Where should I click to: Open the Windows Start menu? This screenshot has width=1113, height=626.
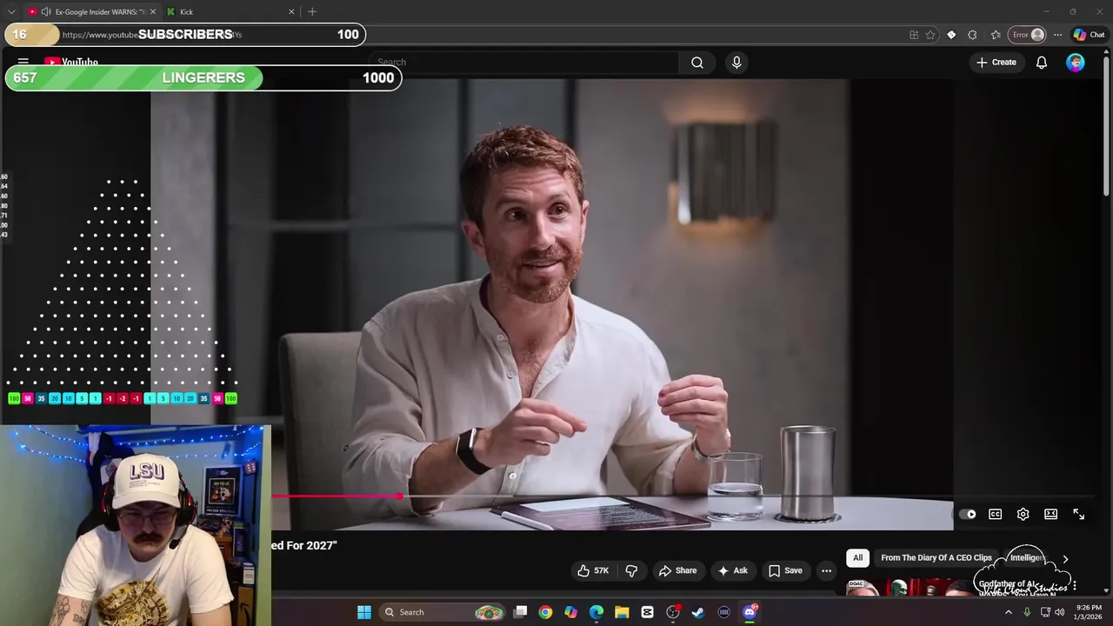point(364,612)
